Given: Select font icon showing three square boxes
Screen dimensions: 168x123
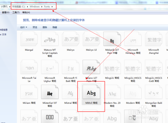Looking at the screenshot, I should 50,116.
